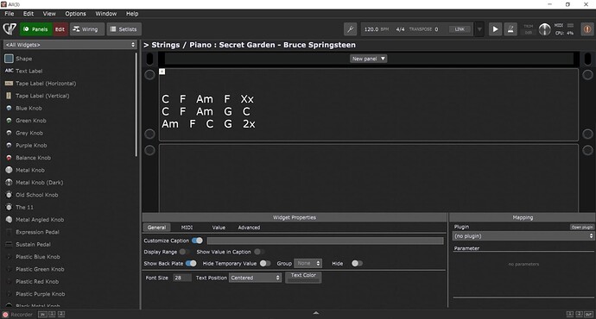596x319 pixels.
Task: Switch to the General properties tab
Action: [x=156, y=228]
